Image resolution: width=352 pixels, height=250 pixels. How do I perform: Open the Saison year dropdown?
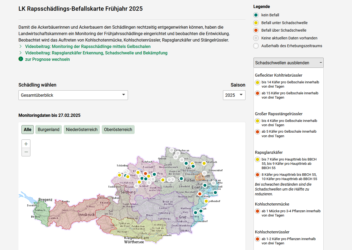[234, 95]
